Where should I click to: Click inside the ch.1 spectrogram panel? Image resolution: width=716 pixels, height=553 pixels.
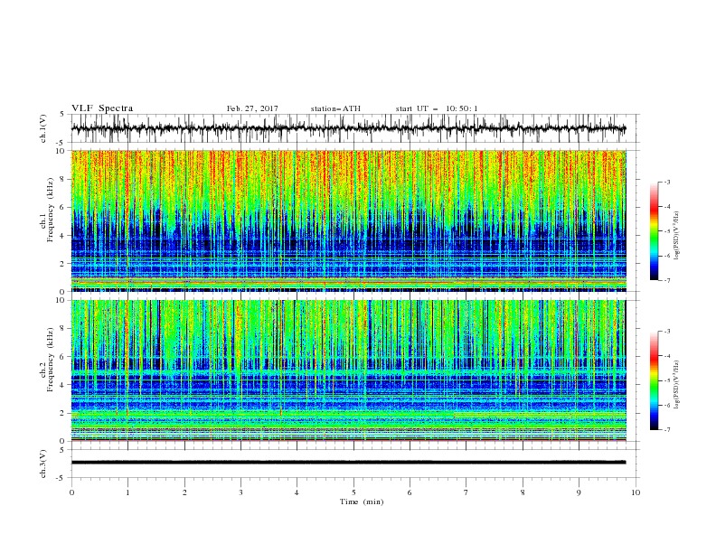348,220
